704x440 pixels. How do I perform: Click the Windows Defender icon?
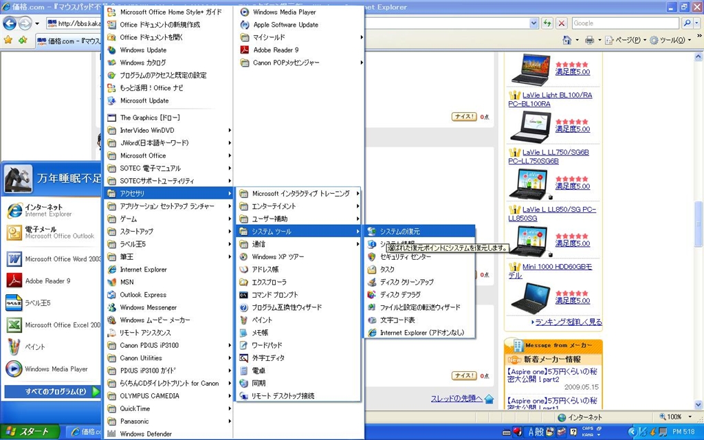pos(111,434)
